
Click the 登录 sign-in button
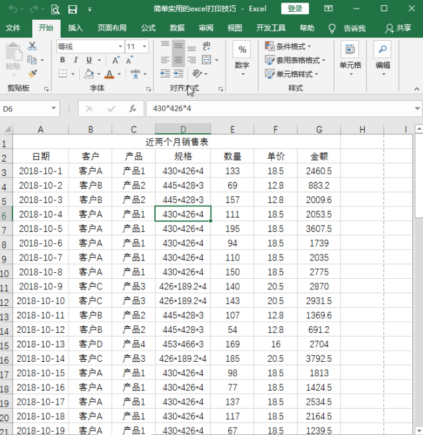295,9
